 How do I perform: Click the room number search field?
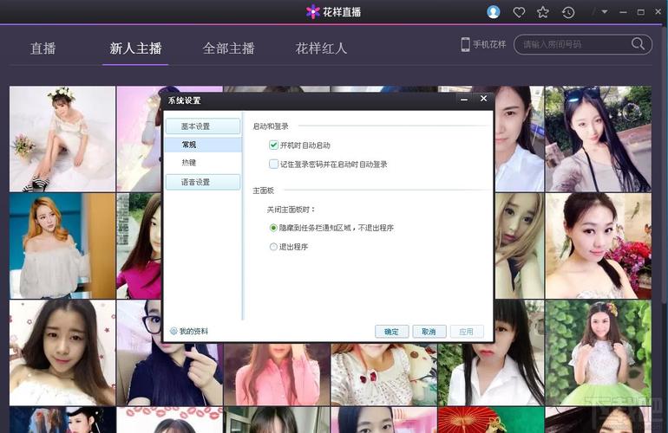[x=573, y=44]
